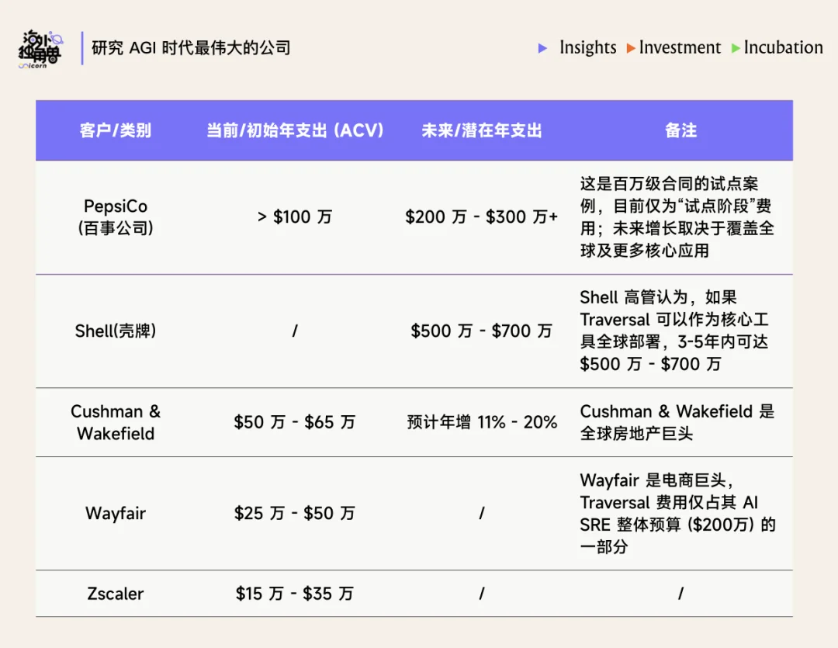Open the Insights section
The width and height of the screenshot is (838, 648).
point(588,47)
